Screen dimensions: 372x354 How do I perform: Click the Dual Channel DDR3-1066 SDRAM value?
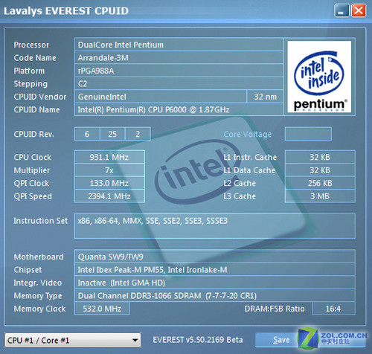click(x=215, y=295)
